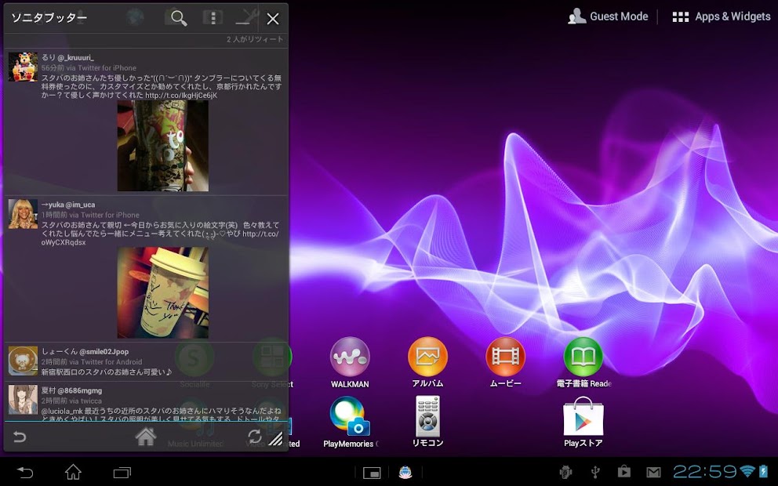Open 夏村 @8686mgmg avatar
Viewport: 778px width, 486px height.
[23, 400]
